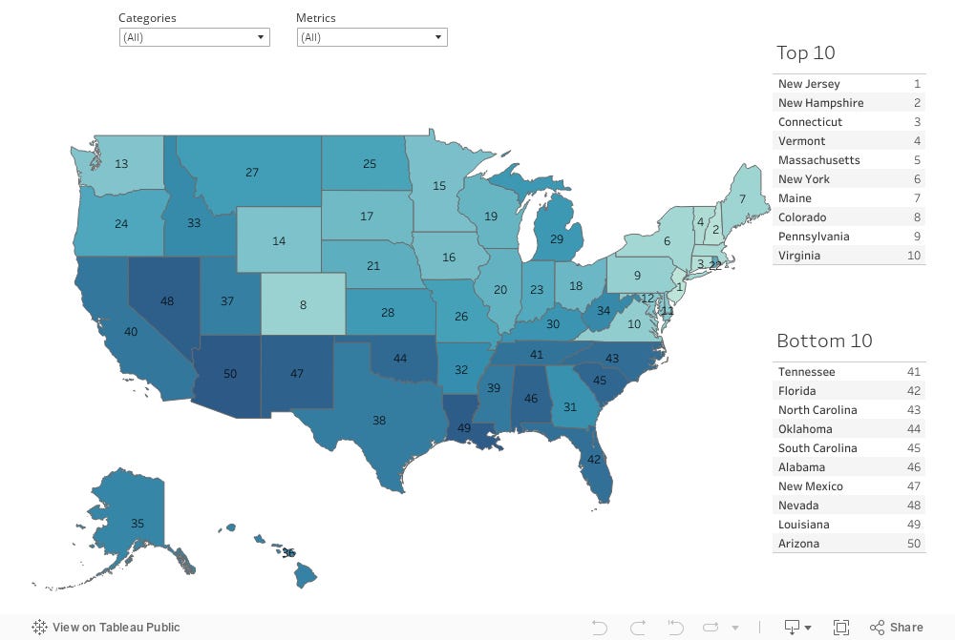
Task: Click Missouri on the map (26)
Action: [x=461, y=317]
